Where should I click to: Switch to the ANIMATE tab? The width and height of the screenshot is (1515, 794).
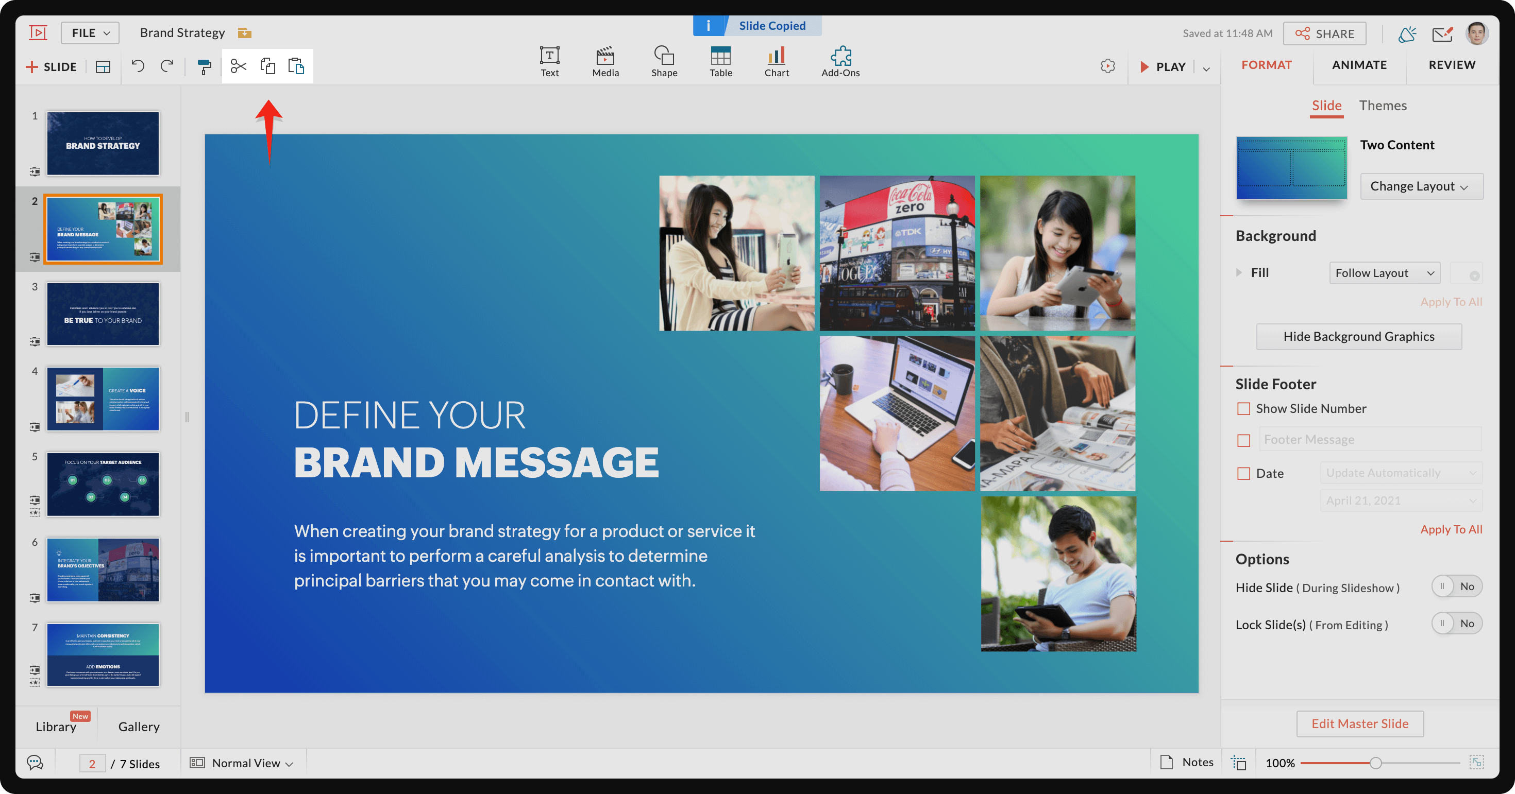pyautogui.click(x=1358, y=65)
